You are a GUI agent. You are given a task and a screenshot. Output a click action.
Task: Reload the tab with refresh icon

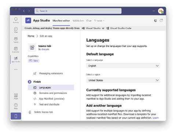coord(161,21)
